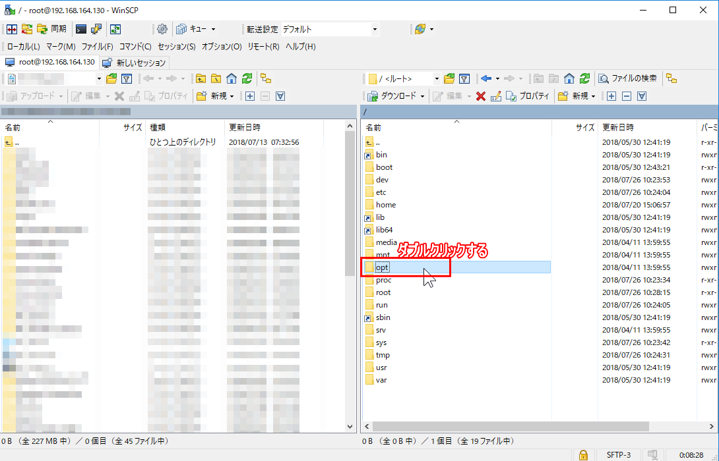Select the opt folder in remote list

point(456,267)
